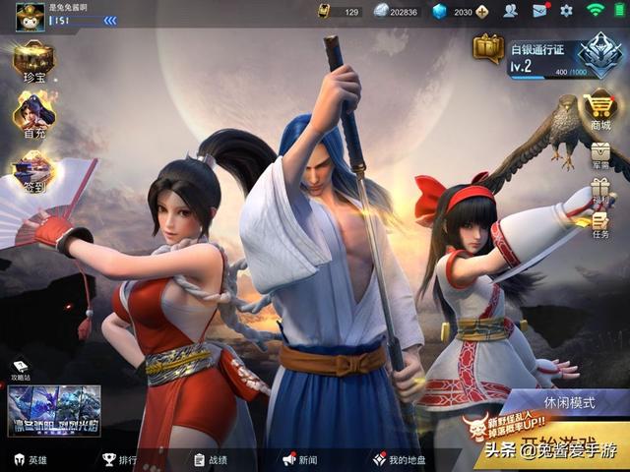The width and height of the screenshot is (630, 472).
Task: Open the 排行 ranking tab
Action: tap(120, 460)
